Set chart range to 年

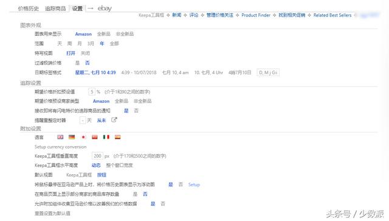click(102, 43)
